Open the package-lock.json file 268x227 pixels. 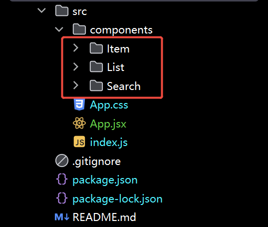pyautogui.click(x=117, y=199)
